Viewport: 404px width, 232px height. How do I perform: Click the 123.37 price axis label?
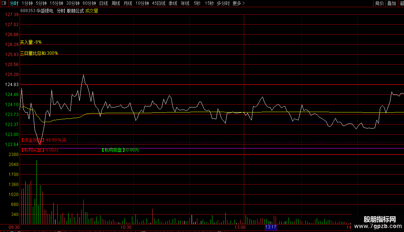pos(12,125)
